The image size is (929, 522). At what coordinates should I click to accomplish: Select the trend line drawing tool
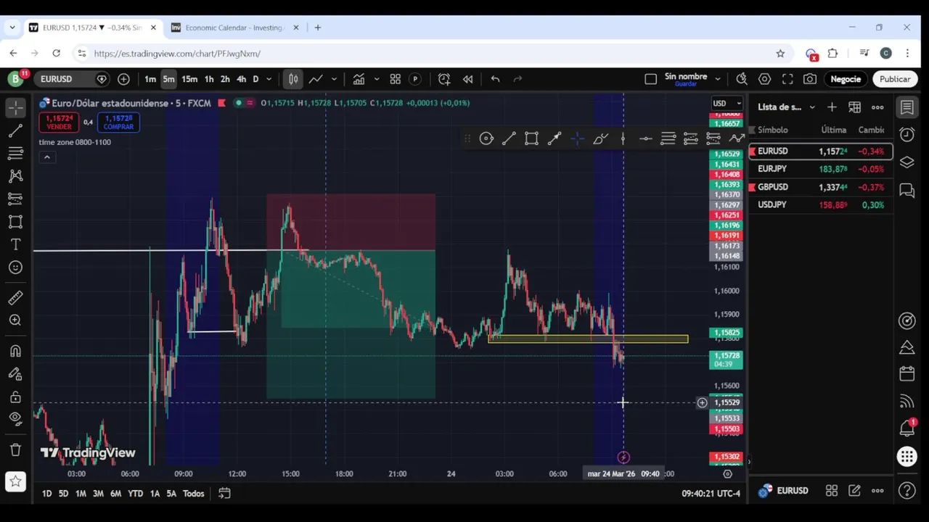15,130
